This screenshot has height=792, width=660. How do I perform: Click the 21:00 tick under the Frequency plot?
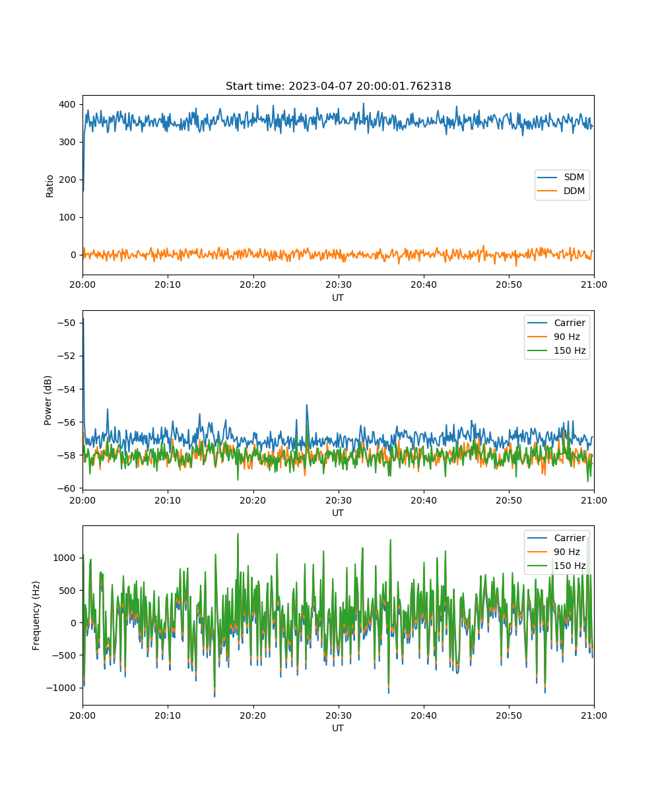(x=594, y=715)
